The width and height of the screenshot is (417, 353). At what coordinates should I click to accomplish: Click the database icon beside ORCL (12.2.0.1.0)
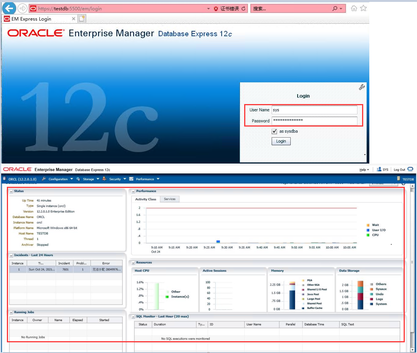tap(5, 179)
